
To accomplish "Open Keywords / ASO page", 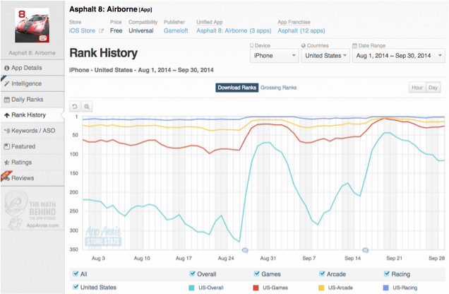I will (32, 131).
